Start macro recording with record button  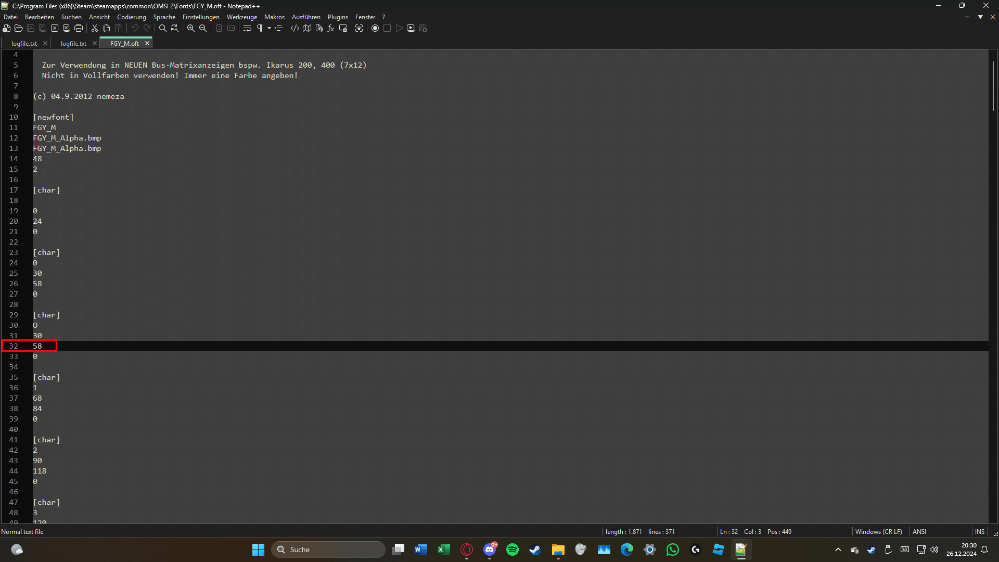tap(375, 28)
